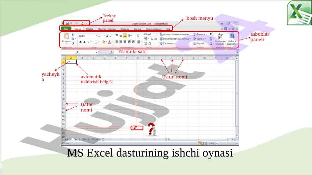Open Форматировать как таблицу menu
Viewport: 312px width, 175px height.
coord(176,39)
